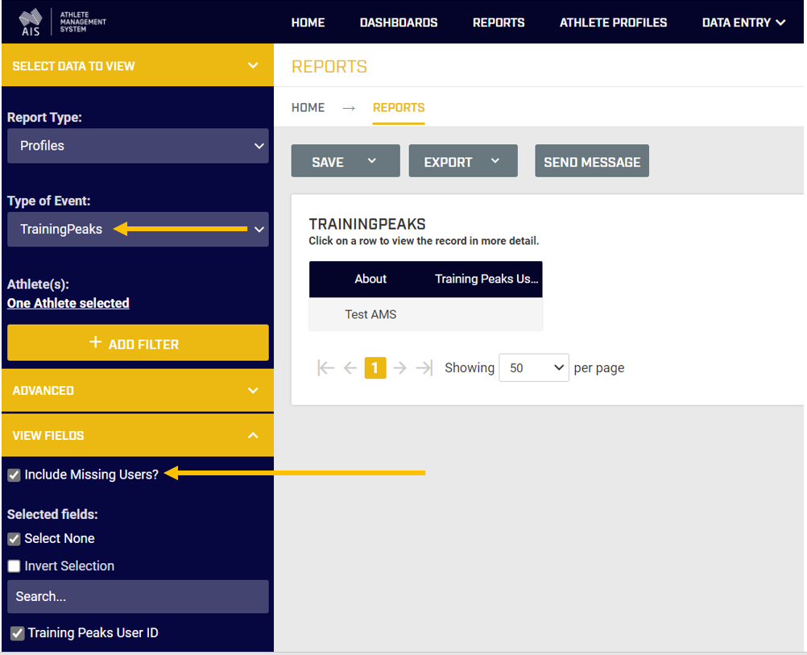Click the Reports breadcrumb tab
The image size is (807, 655).
click(399, 108)
